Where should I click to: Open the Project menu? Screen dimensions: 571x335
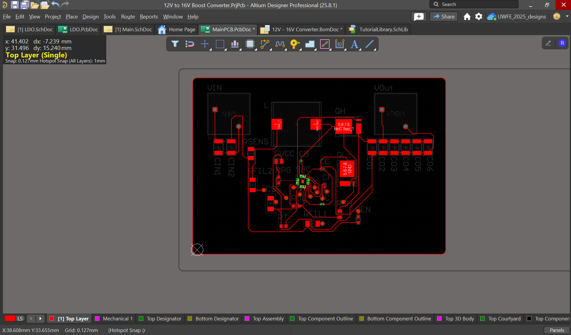[x=53, y=17]
